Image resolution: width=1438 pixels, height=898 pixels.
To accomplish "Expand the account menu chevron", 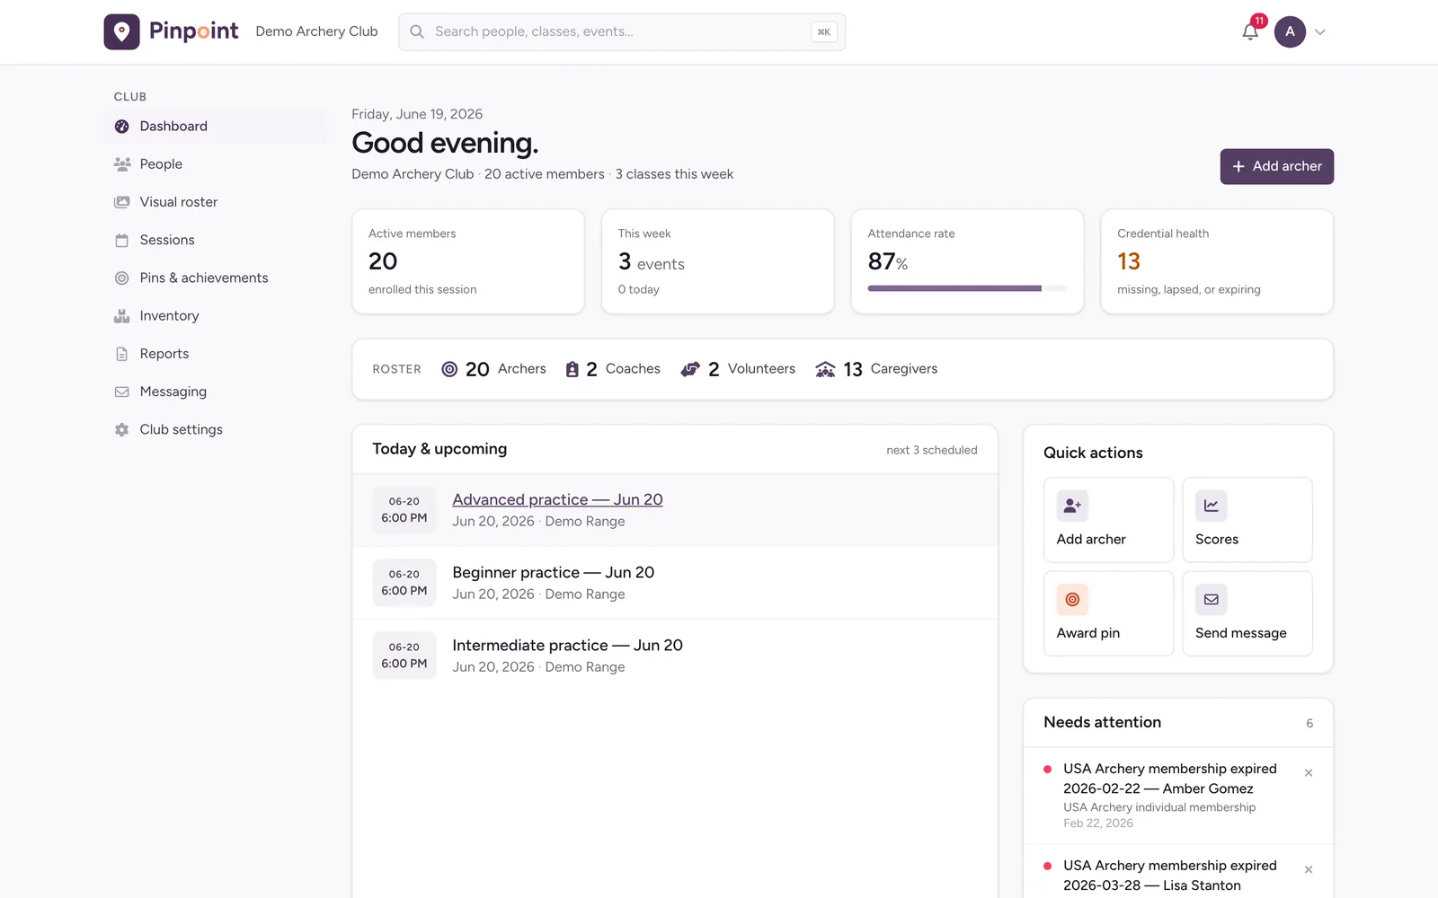I will pos(1320,31).
